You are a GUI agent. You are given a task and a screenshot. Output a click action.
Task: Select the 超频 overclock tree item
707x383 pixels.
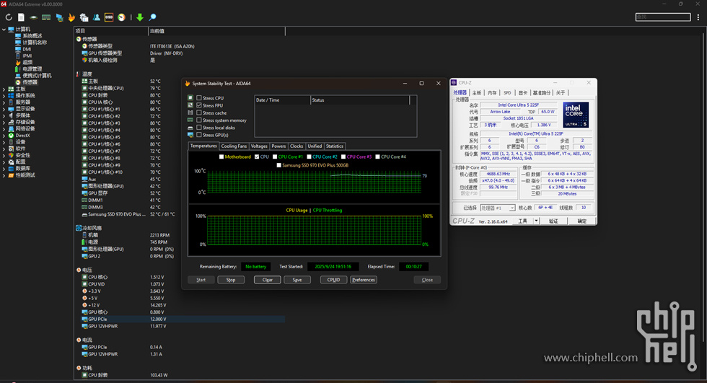[x=27, y=62]
